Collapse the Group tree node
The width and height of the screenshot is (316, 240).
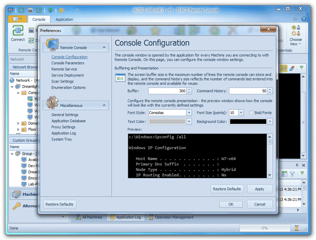pos(12,154)
